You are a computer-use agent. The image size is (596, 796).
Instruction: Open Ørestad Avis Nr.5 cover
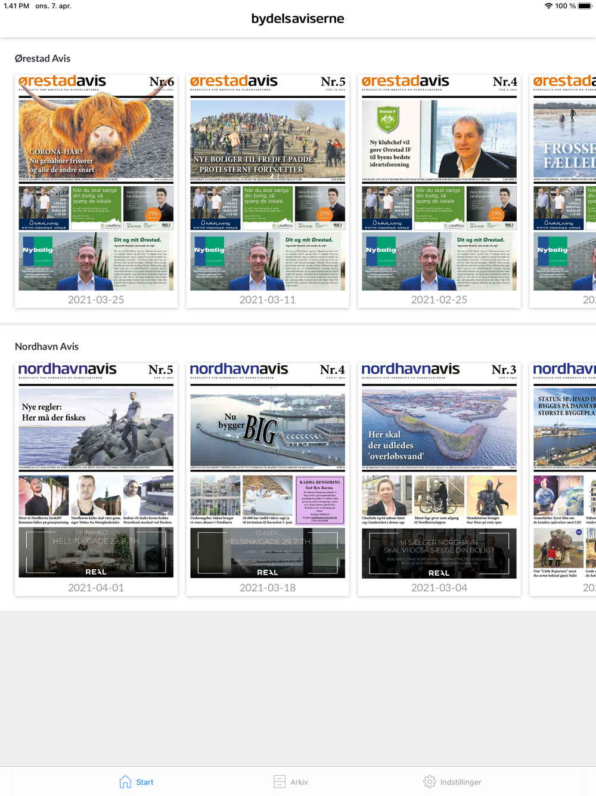(268, 183)
